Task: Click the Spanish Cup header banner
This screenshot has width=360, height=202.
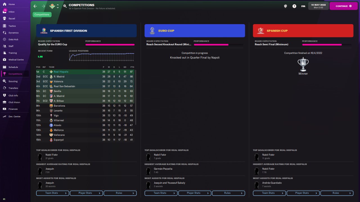Action: [x=303, y=31]
